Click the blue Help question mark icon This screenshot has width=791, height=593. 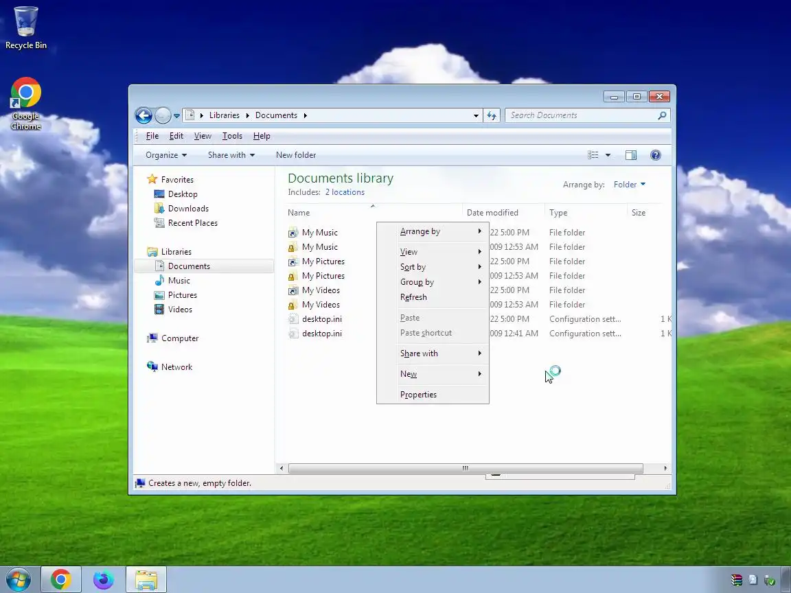(x=655, y=155)
